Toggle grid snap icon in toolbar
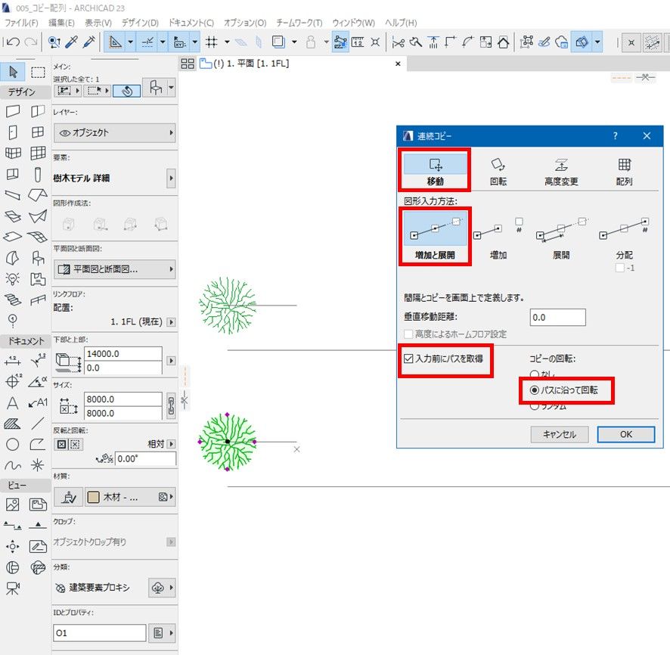 (x=212, y=42)
